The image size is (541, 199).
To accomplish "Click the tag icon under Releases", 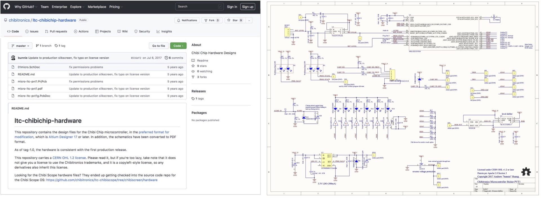I will [x=193, y=99].
